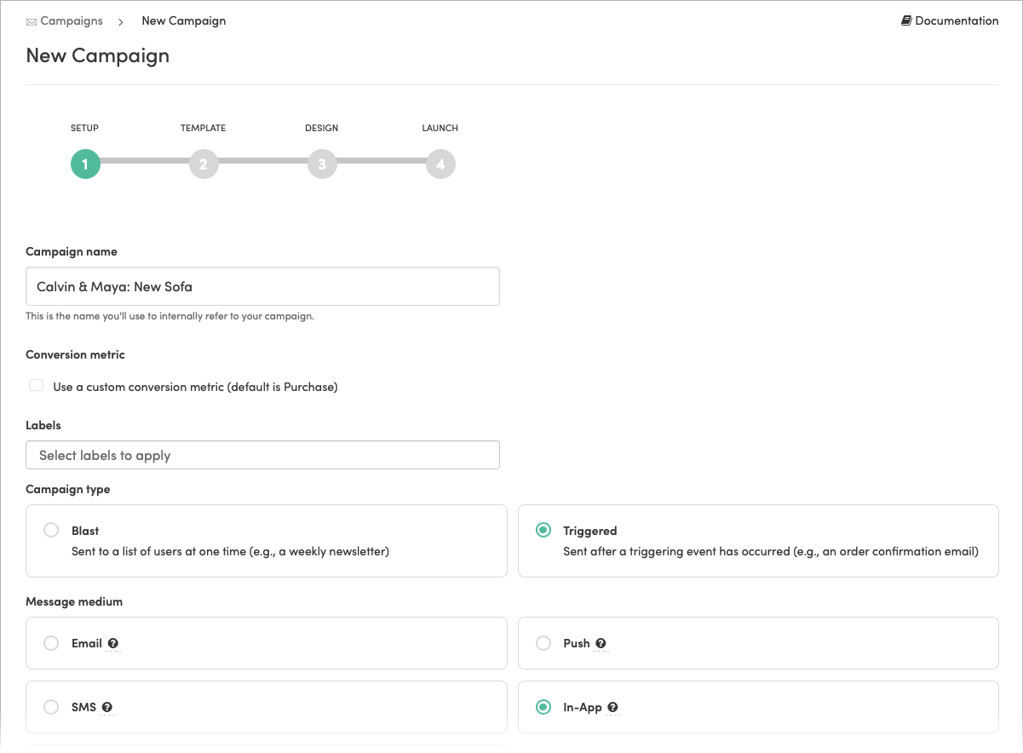
Task: Click the envelope icon beside Campaigns
Action: click(x=32, y=21)
